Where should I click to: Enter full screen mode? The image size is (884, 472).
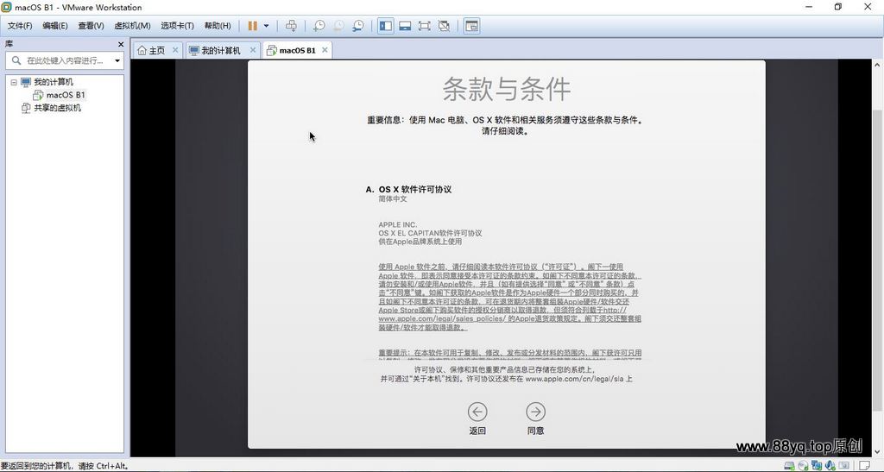click(424, 26)
